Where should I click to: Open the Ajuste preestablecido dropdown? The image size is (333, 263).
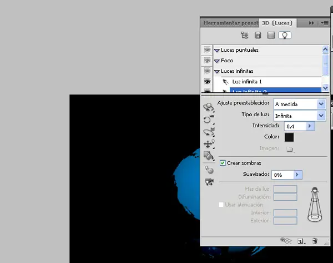pyautogui.click(x=300, y=105)
